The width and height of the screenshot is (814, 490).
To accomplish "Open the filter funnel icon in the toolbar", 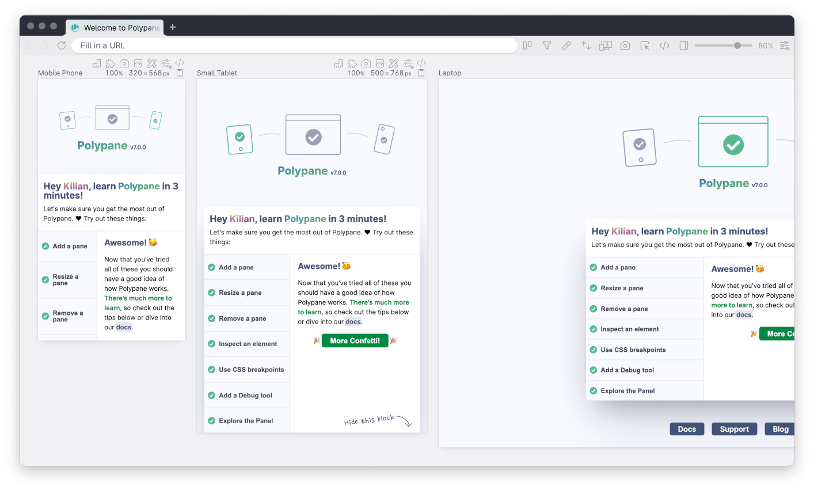I will point(547,45).
